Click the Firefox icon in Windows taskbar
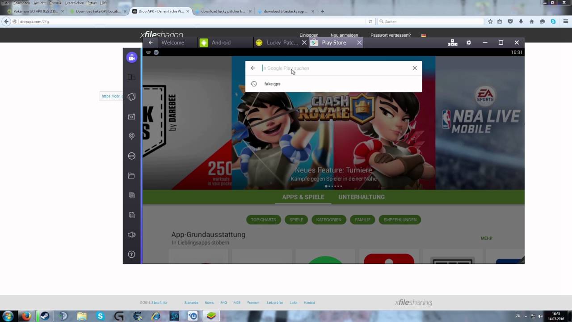572x322 pixels. click(x=26, y=316)
